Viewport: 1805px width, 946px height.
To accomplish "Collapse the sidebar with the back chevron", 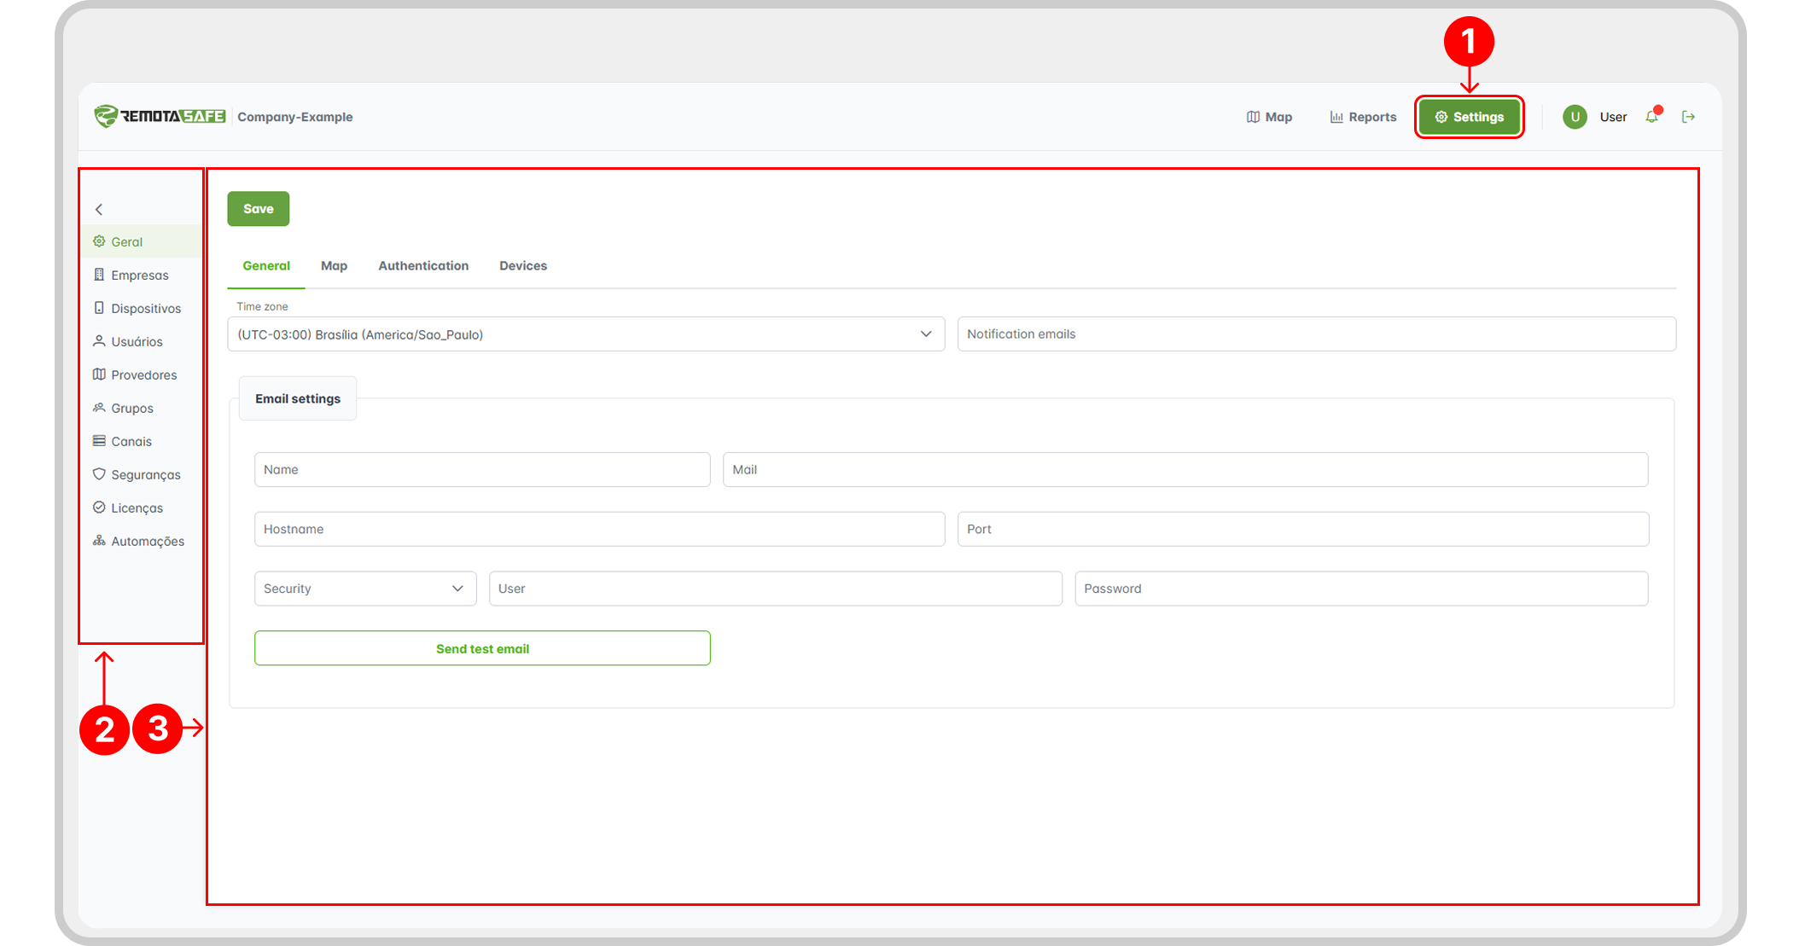I will 99,209.
